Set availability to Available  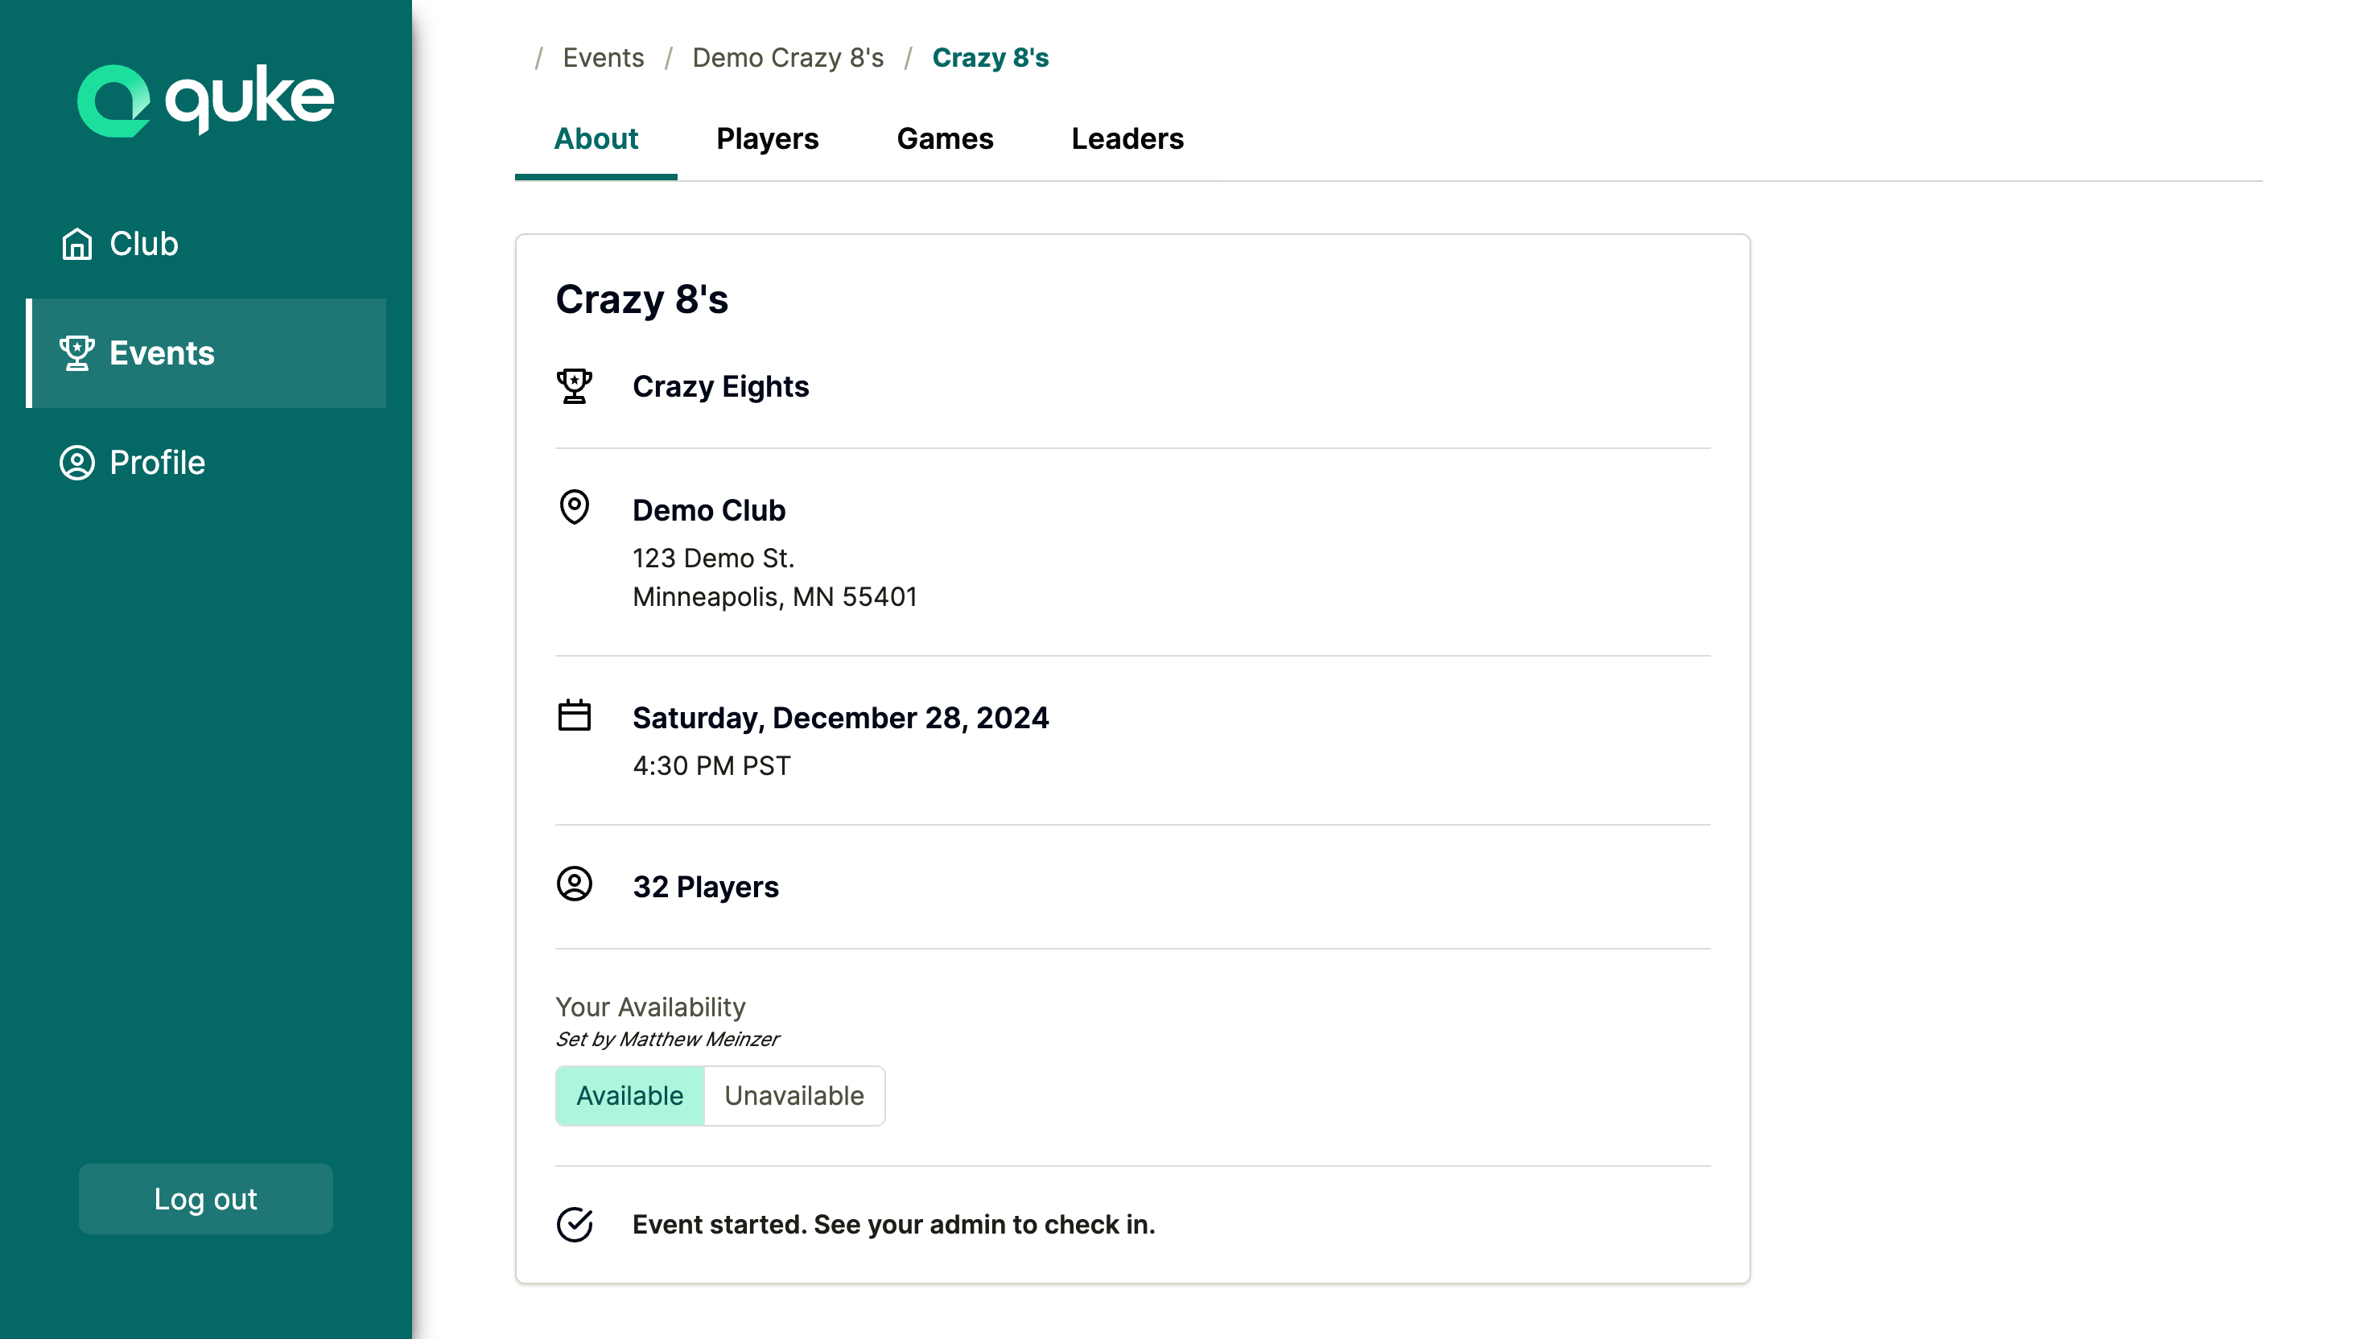click(630, 1095)
